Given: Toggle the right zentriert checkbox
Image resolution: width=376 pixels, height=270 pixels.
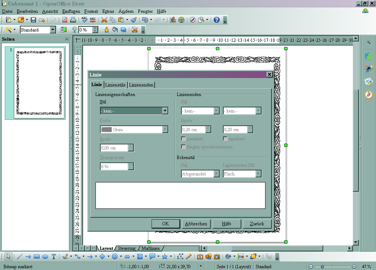Looking at the screenshot, I should (x=225, y=139).
